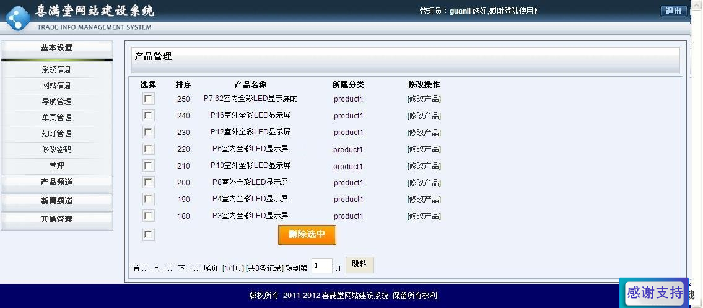Click the product name P4室内全彩LED显示屏

click(250, 198)
